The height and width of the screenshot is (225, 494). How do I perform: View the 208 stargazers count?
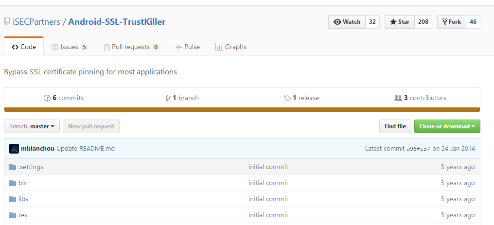[423, 22]
